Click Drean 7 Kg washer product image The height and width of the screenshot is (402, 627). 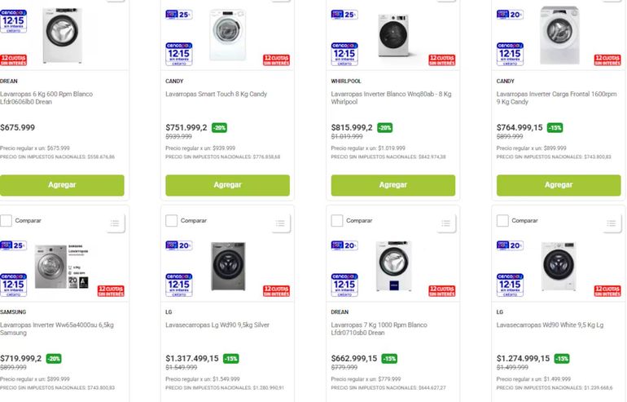393,266
